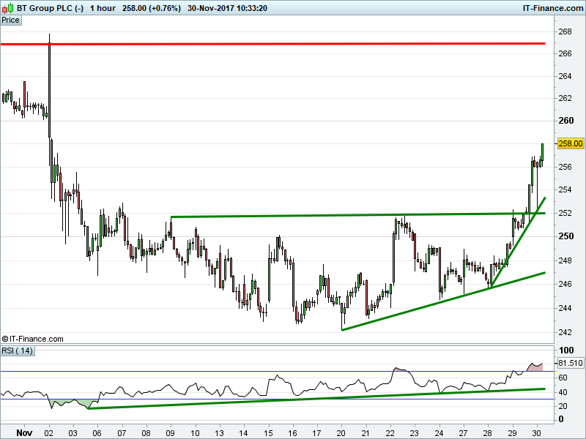
Task: Click the 22 date label on time axis
Action: coord(390,433)
